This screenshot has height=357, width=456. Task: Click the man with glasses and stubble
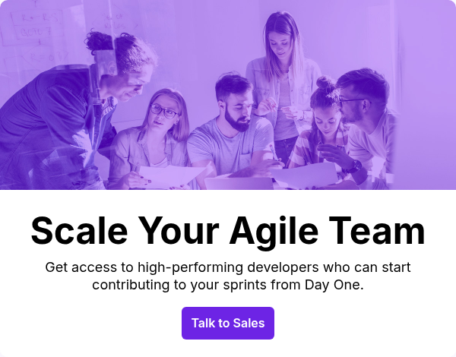pos(366,122)
